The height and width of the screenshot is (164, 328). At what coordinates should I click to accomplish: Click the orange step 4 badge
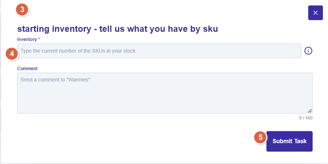pyautogui.click(x=12, y=54)
